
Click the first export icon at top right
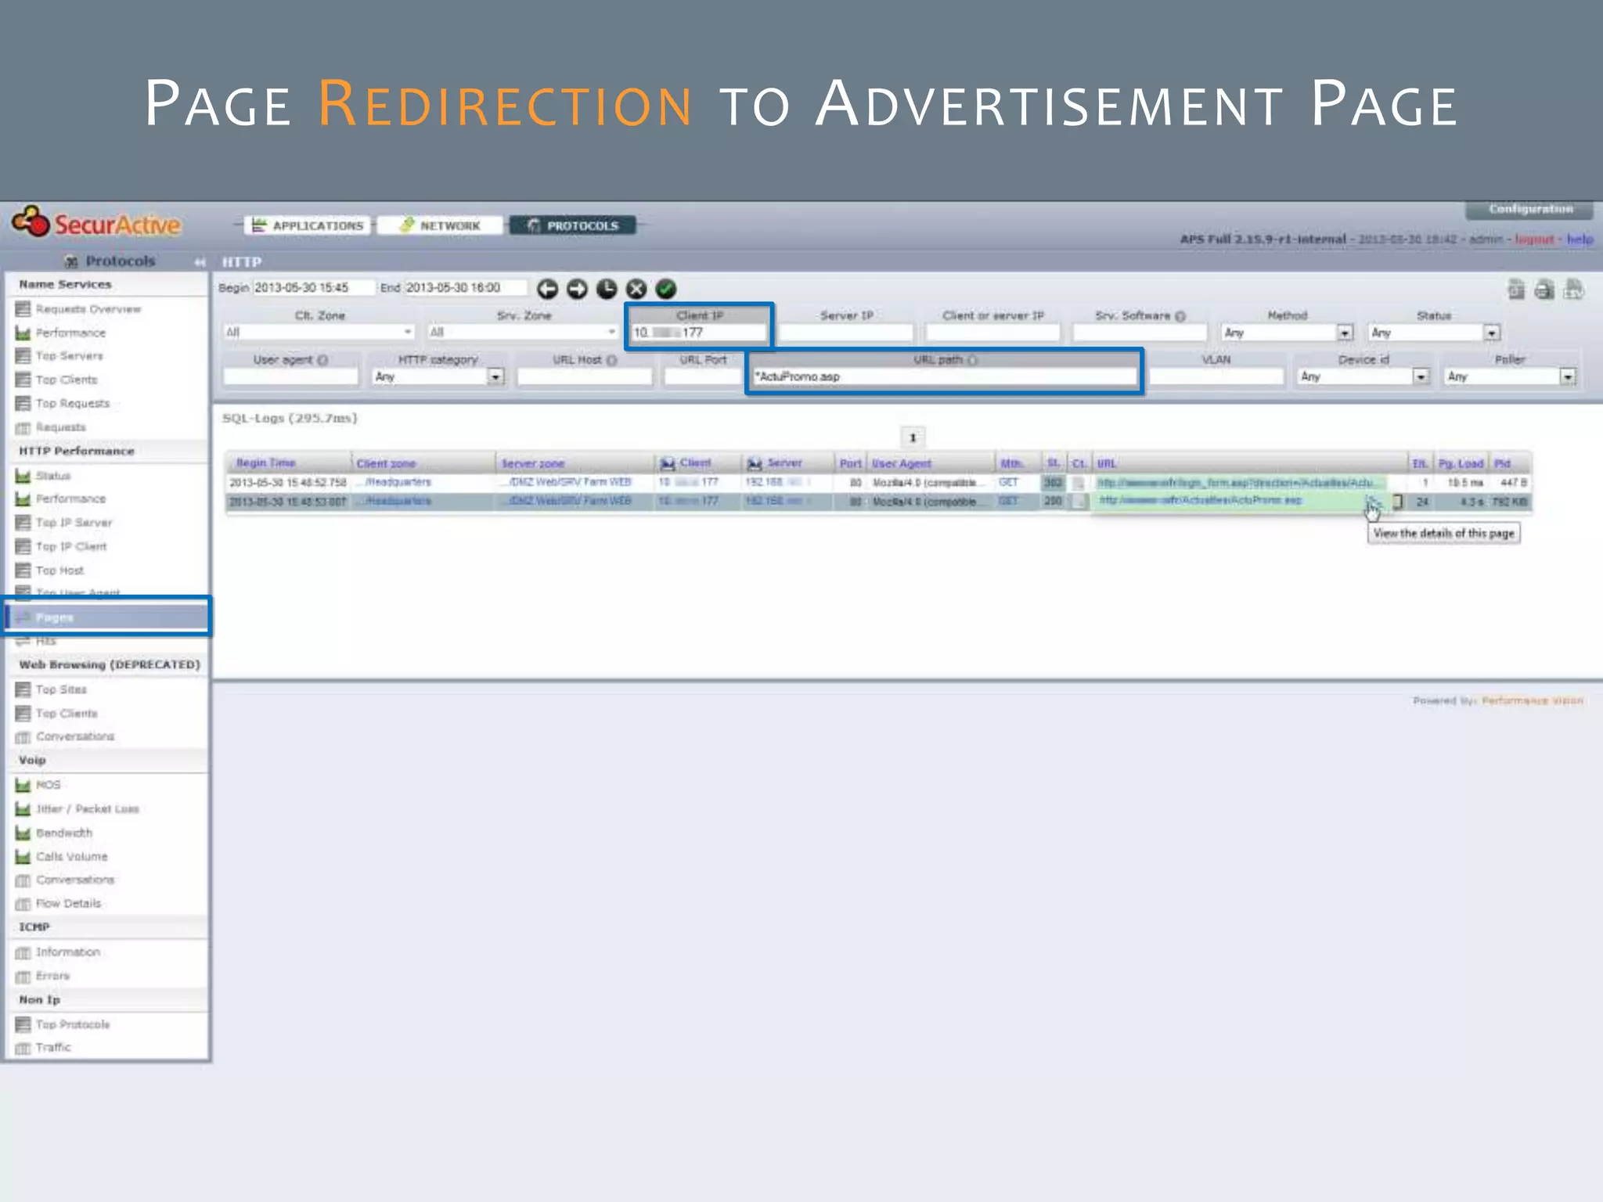1516,290
